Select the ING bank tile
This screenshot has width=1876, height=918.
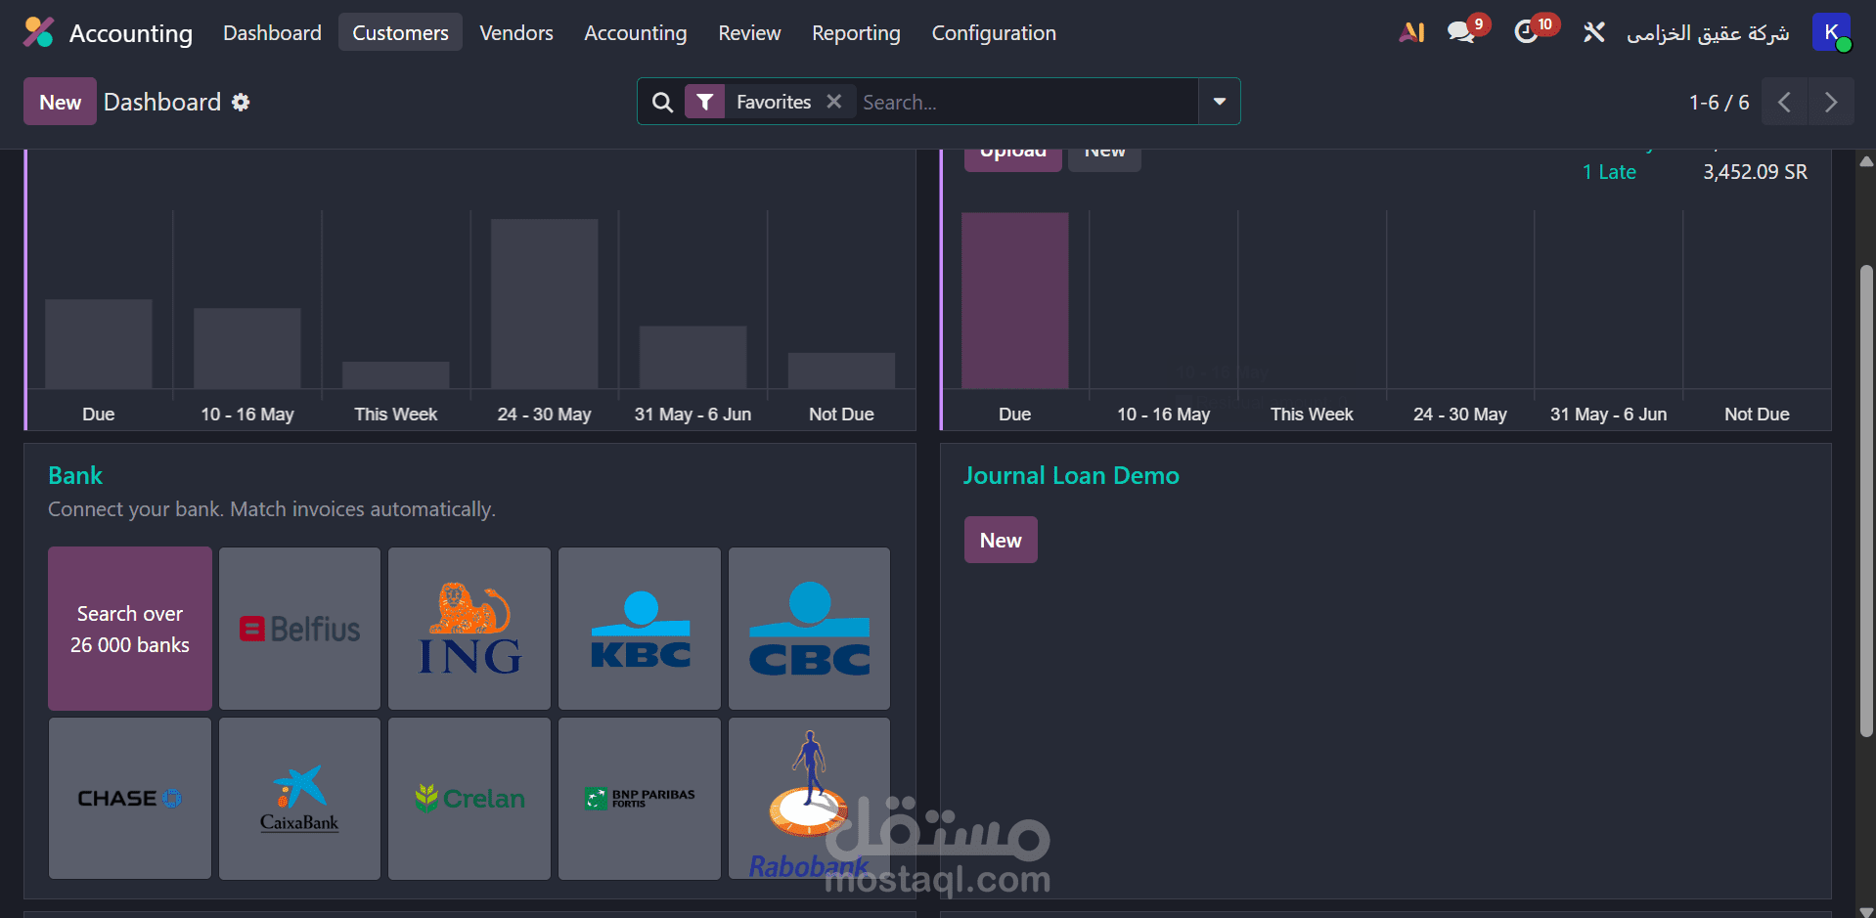pyautogui.click(x=469, y=629)
